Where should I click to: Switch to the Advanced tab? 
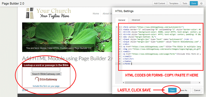pyautogui.click(x=136, y=20)
